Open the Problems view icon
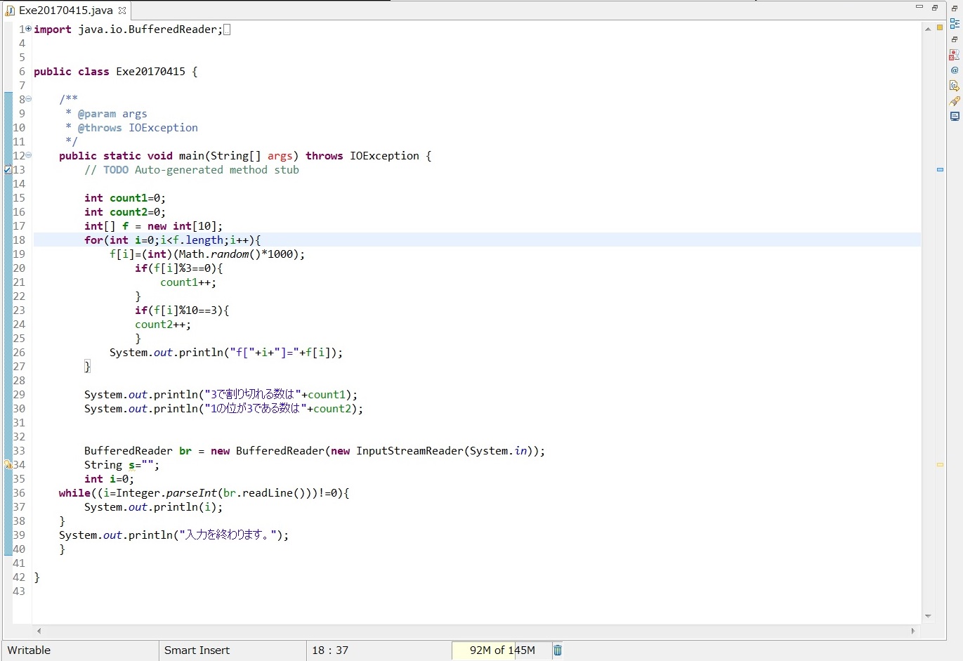The image size is (963, 661). (x=955, y=54)
